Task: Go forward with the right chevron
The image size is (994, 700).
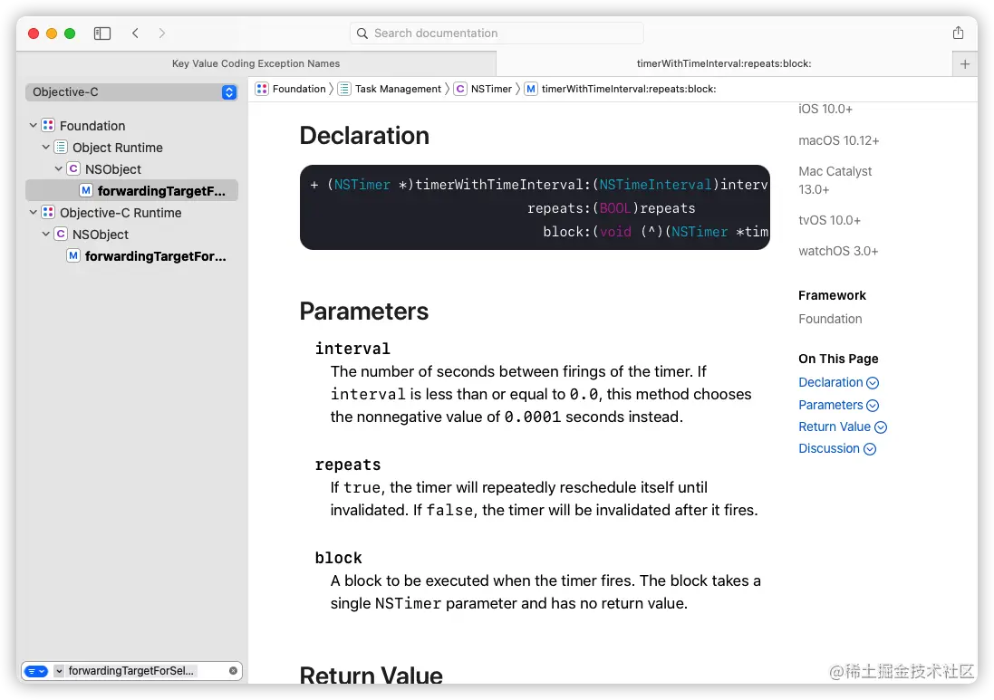Action: pyautogui.click(x=161, y=34)
